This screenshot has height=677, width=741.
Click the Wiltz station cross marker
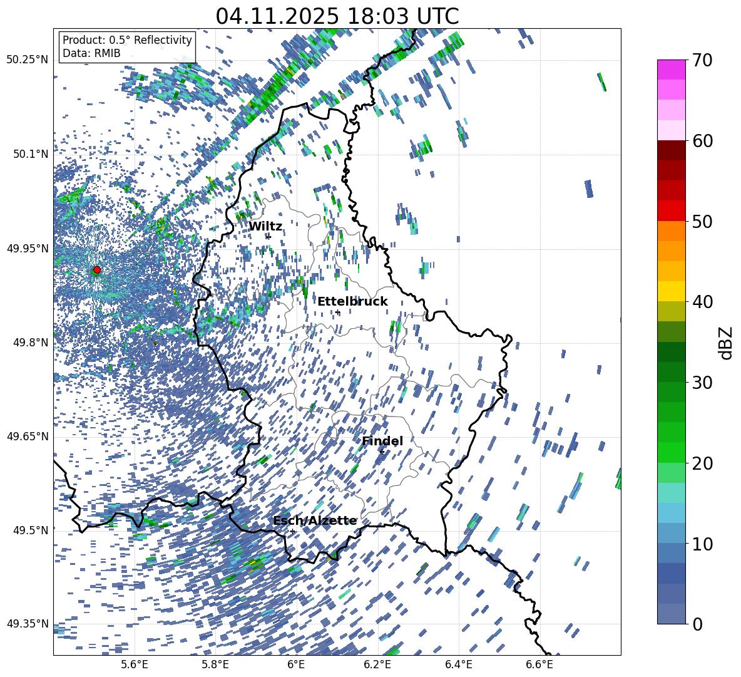pos(268,237)
